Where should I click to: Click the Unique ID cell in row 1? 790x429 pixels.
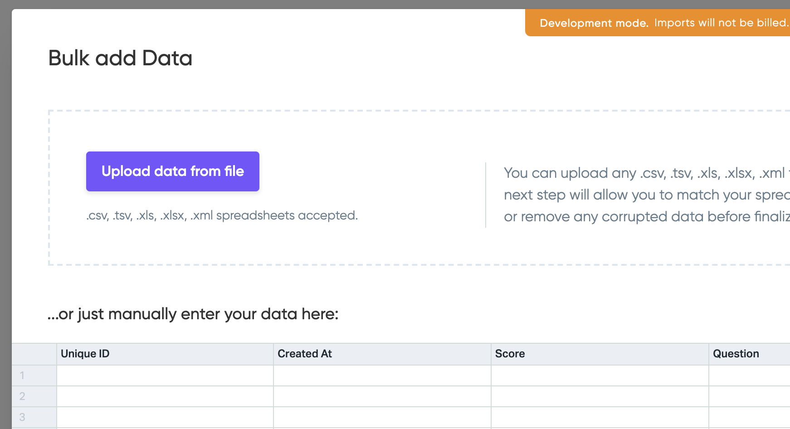point(165,375)
